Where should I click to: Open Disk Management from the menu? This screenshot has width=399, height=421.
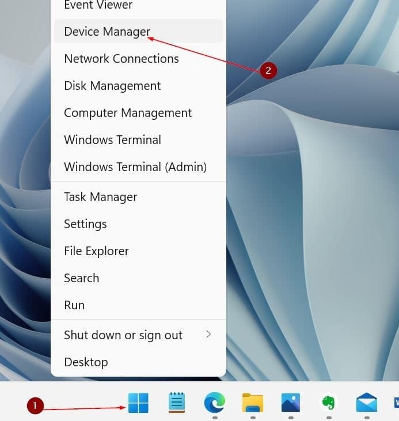138,86
